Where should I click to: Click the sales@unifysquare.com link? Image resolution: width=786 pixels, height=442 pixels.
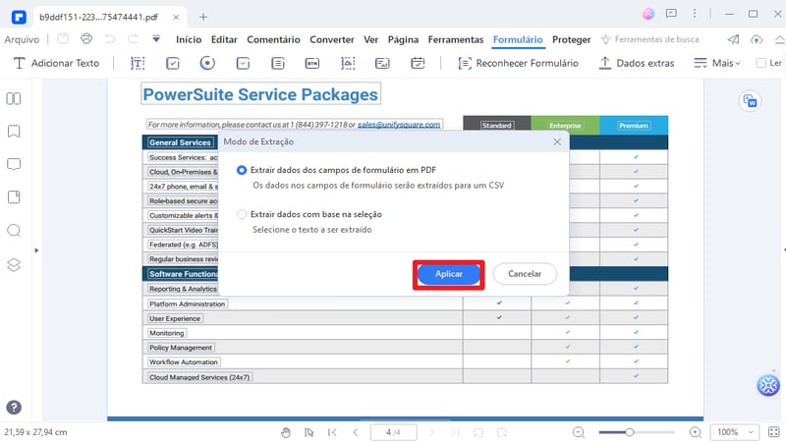(399, 125)
